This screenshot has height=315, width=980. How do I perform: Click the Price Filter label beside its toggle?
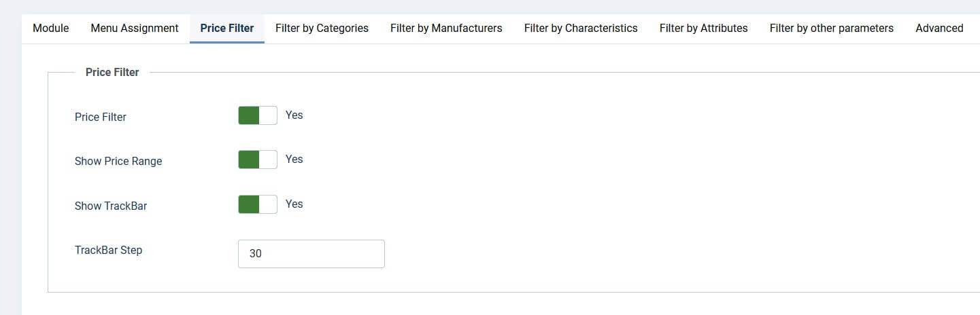click(101, 117)
